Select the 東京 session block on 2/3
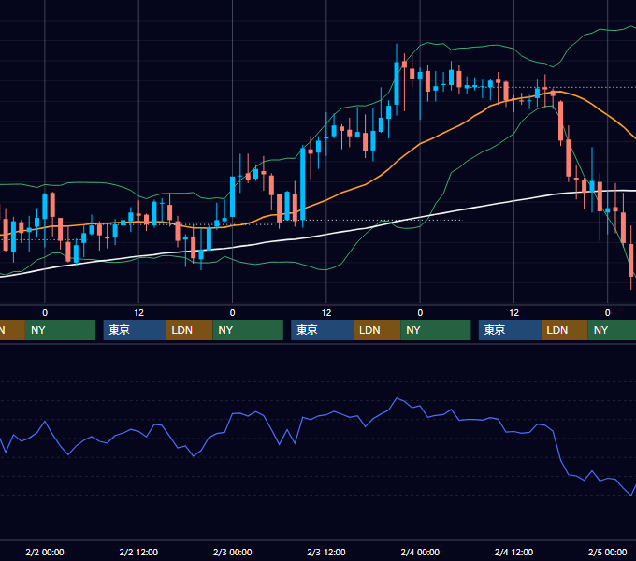Screen dimensions: 636x561 pos(322,330)
